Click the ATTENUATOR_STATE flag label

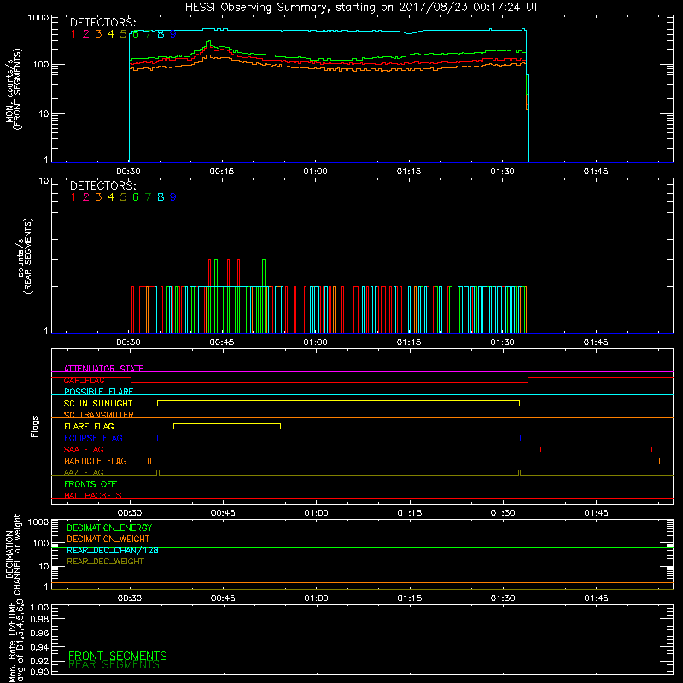point(103,369)
